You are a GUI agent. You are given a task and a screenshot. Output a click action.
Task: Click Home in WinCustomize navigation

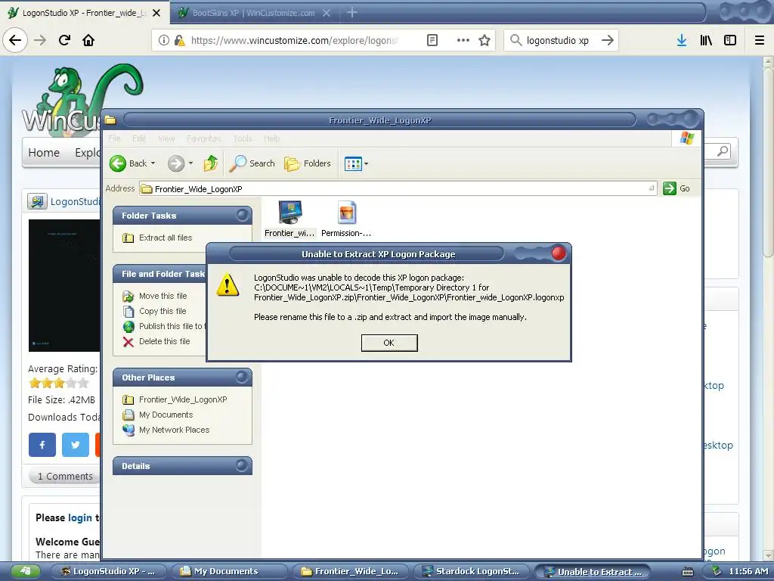[44, 153]
